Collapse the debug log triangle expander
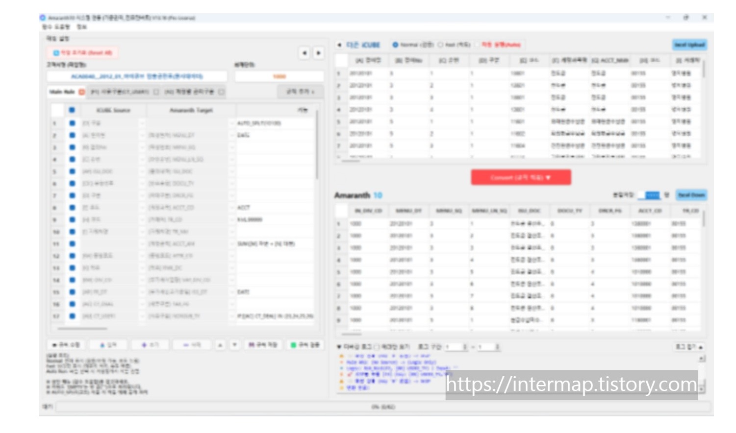 click(339, 347)
